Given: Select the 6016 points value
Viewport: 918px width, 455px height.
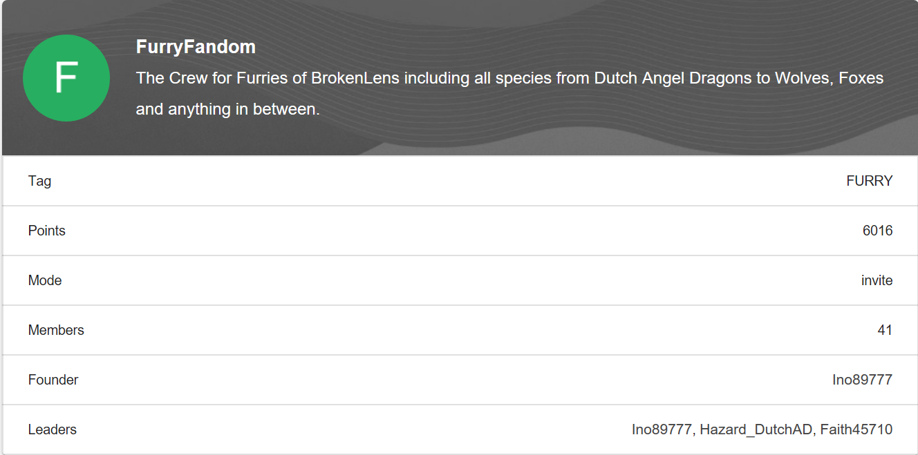Looking at the screenshot, I should pos(878,231).
